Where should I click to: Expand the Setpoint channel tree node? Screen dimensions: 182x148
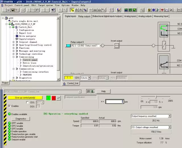click(x=13, y=42)
